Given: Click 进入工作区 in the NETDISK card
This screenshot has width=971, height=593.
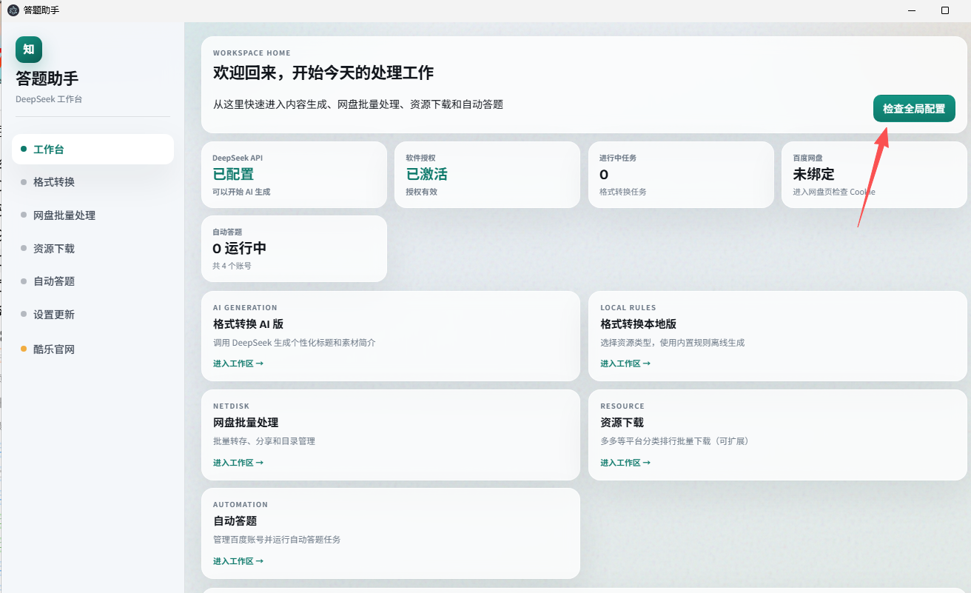Looking at the screenshot, I should point(238,463).
